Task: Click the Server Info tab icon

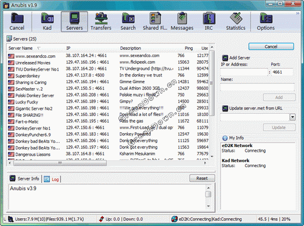Action: (x=13, y=178)
